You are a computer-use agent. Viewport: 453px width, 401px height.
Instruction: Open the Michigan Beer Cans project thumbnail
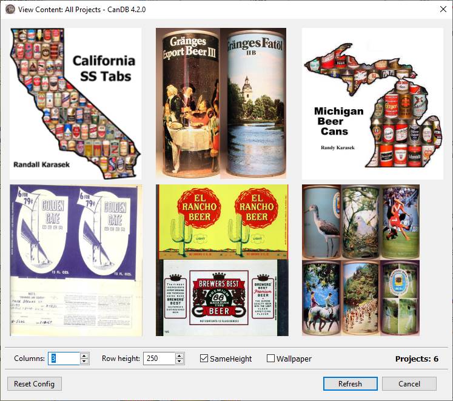coord(372,104)
